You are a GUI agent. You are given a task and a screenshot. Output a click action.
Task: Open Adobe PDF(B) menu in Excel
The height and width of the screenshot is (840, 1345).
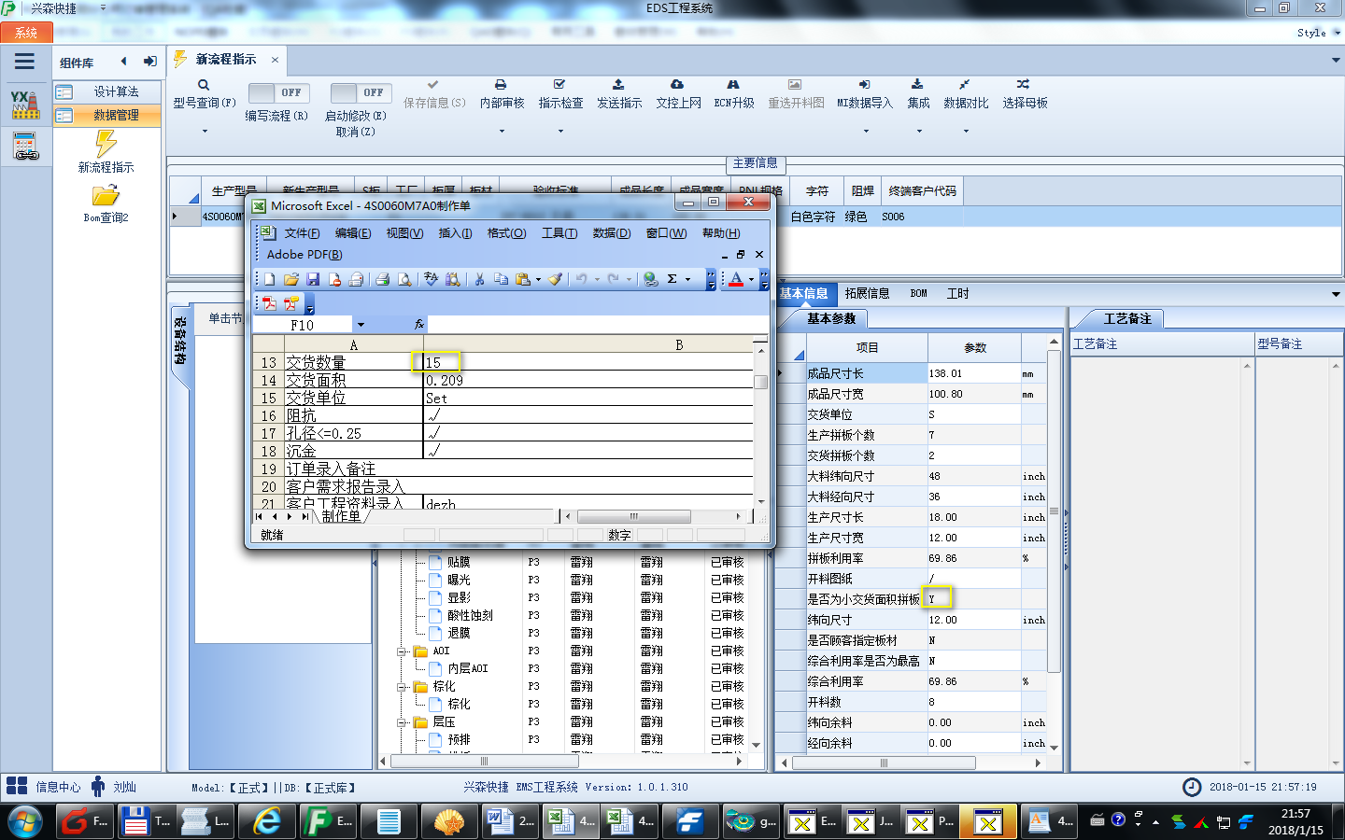304,254
